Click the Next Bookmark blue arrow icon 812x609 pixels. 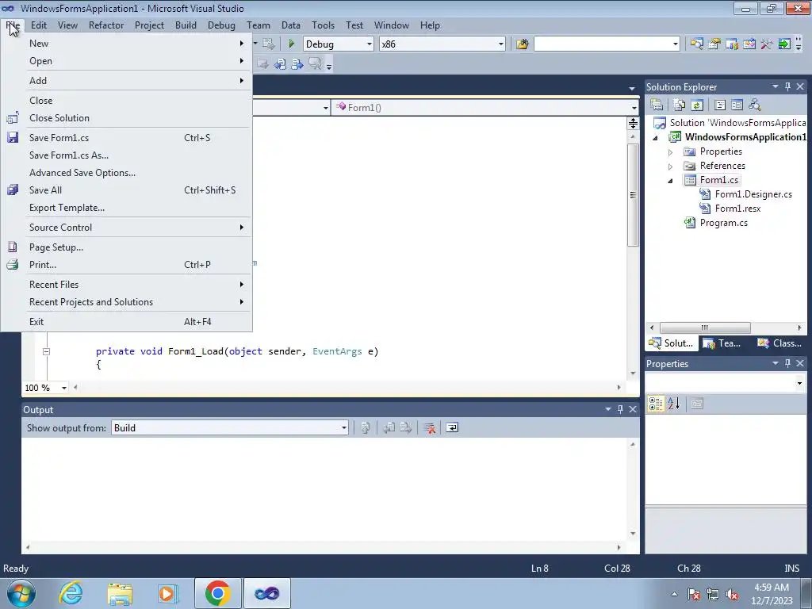(297, 63)
